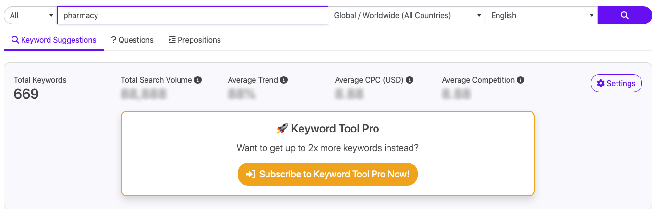The height and width of the screenshot is (209, 653).
Task: Focus the keyword field containing pharmacy
Action: (x=192, y=15)
